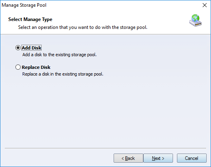Image resolution: width=211 pixels, height=167 pixels.
Task: Choose the Replace Disk radio button
Action: pos(18,67)
